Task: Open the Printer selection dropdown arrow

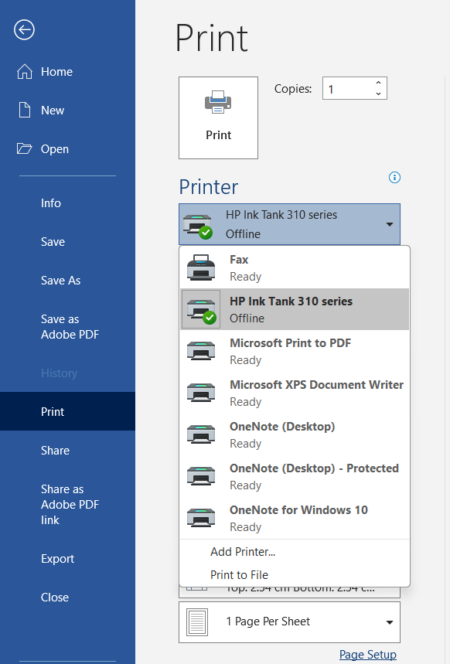Action: coord(390,224)
